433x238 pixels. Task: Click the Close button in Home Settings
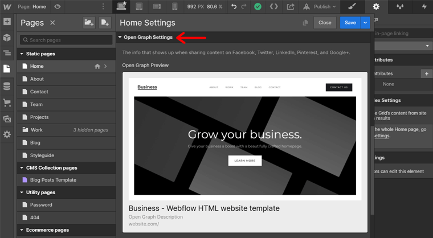[x=325, y=23]
